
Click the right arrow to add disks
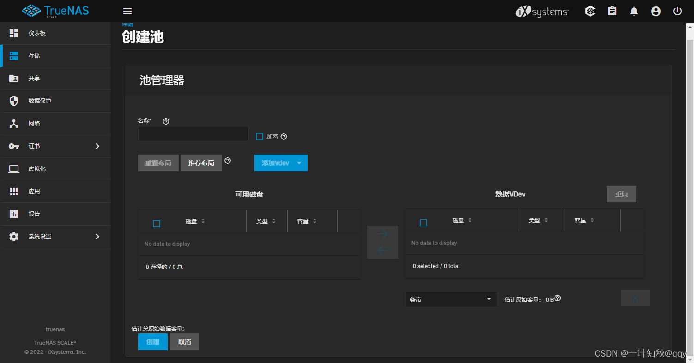382,234
